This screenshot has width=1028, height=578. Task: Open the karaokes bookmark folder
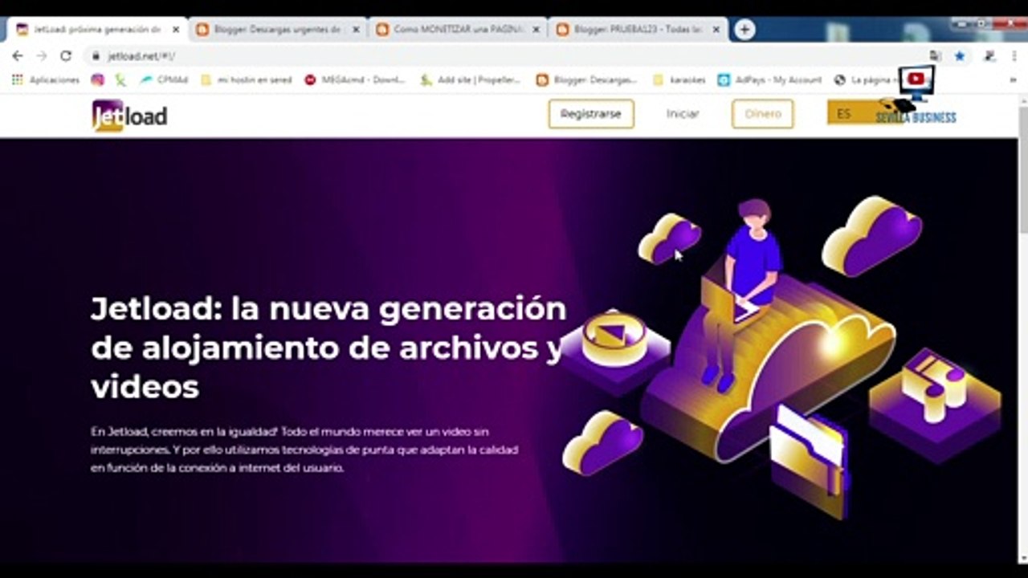pyautogui.click(x=679, y=79)
